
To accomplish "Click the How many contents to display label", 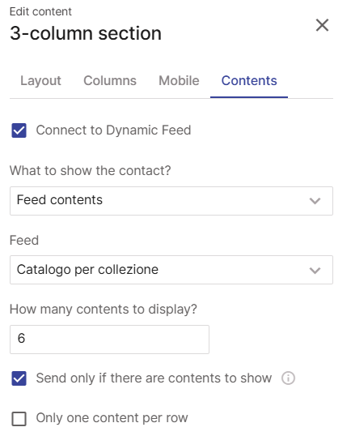I will tap(104, 310).
